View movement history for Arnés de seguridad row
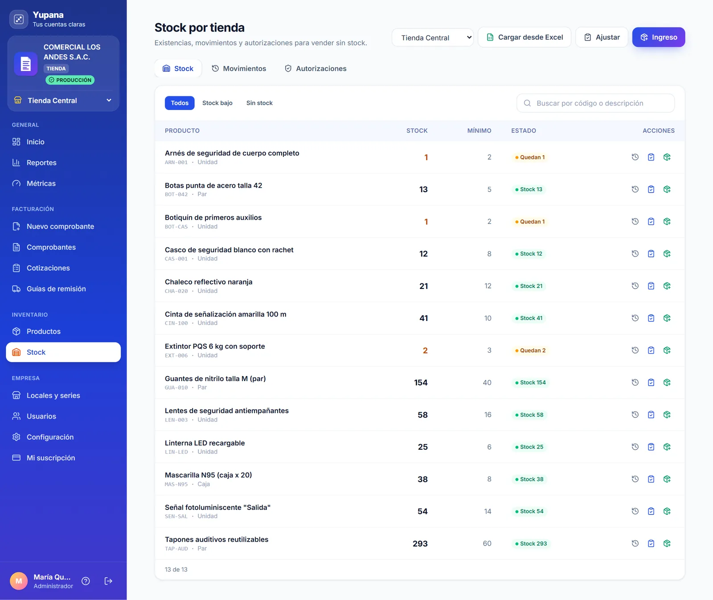The height and width of the screenshot is (600, 713). pos(635,157)
